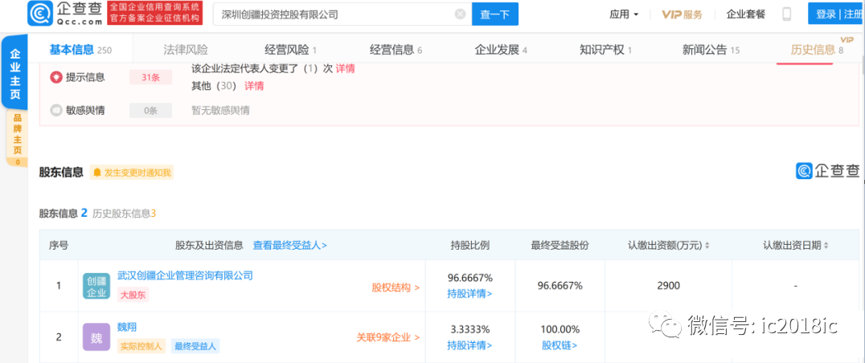This screenshot has height=363, width=865.
Task: Clear the search box with the X icon
Action: coord(460,14)
